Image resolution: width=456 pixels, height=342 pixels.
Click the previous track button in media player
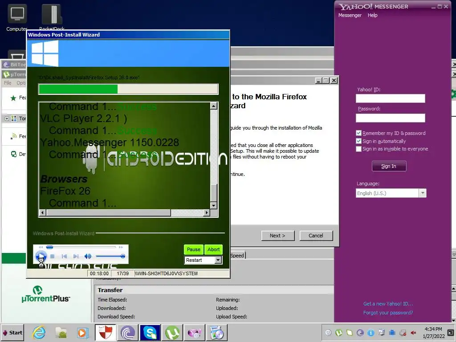point(64,256)
